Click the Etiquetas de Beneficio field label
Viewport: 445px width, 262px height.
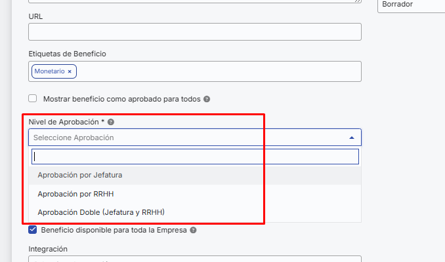click(67, 54)
